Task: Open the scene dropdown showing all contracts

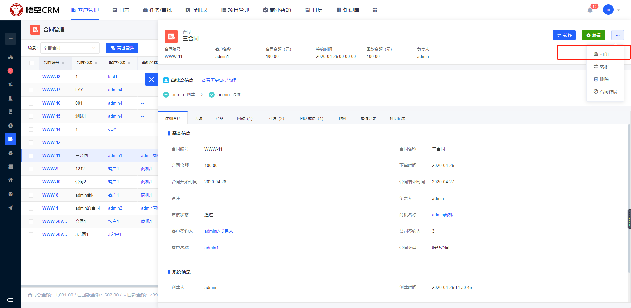Action: pyautogui.click(x=70, y=48)
